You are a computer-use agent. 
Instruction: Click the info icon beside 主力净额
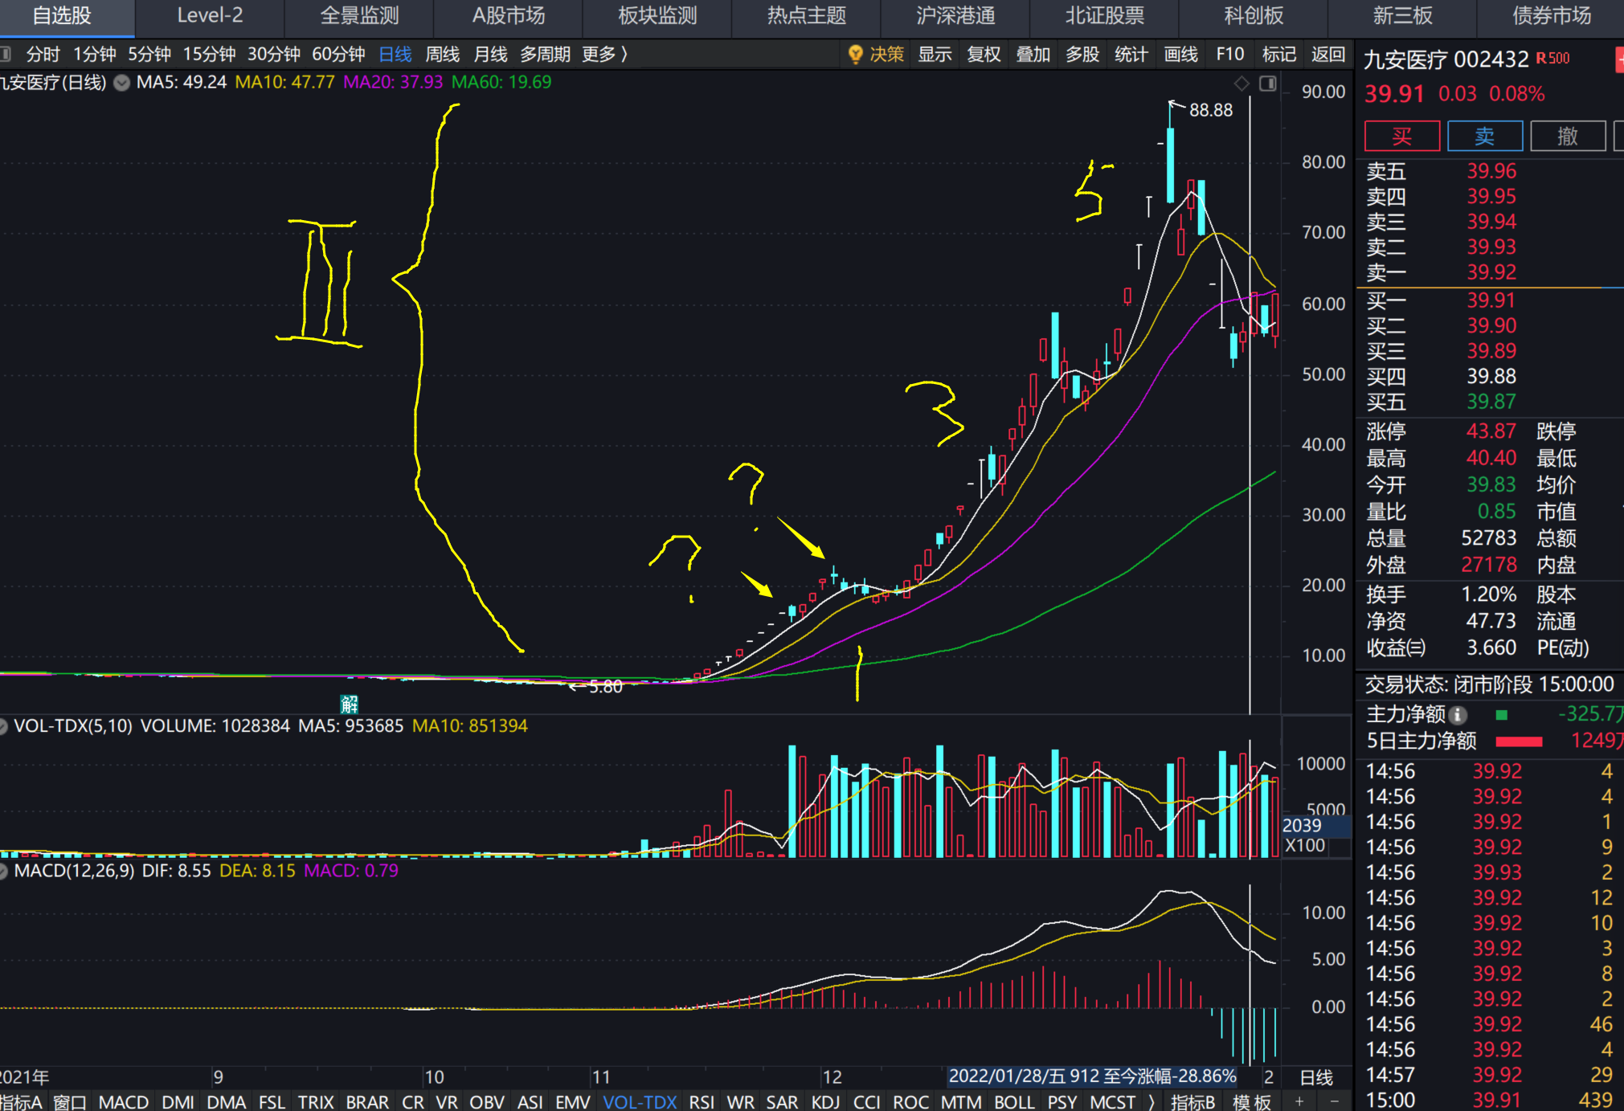(1458, 714)
